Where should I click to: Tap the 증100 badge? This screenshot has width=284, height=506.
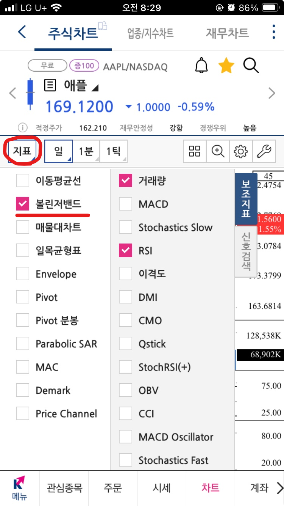point(84,66)
